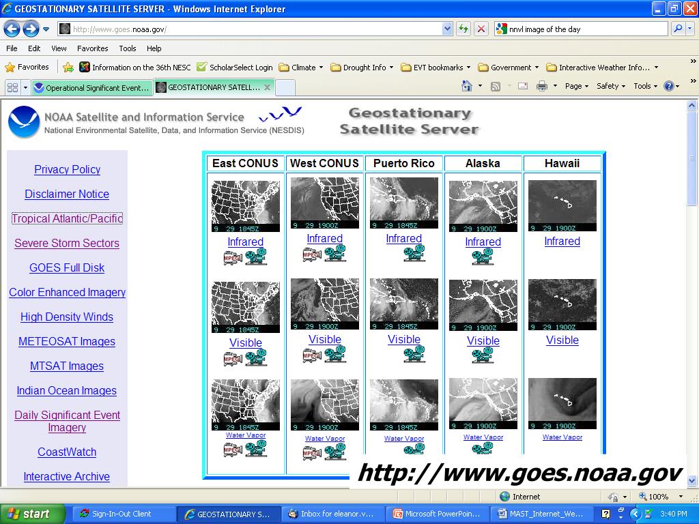Viewport: 699px width, 524px height.
Task: Open the Page toolbar dropdown
Action: [x=576, y=86]
